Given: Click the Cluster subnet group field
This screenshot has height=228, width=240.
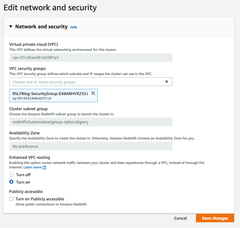Looking at the screenshot, I should (x=91, y=122).
